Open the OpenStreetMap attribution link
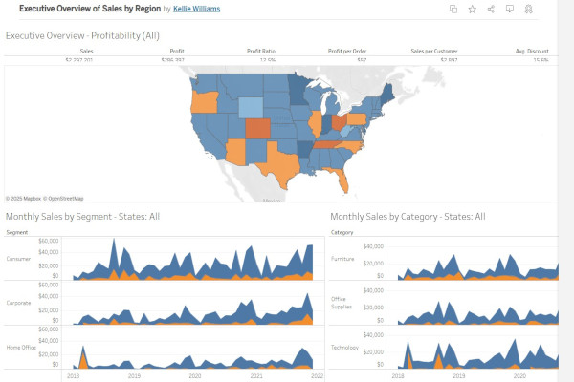This screenshot has width=574, height=382. (64, 198)
